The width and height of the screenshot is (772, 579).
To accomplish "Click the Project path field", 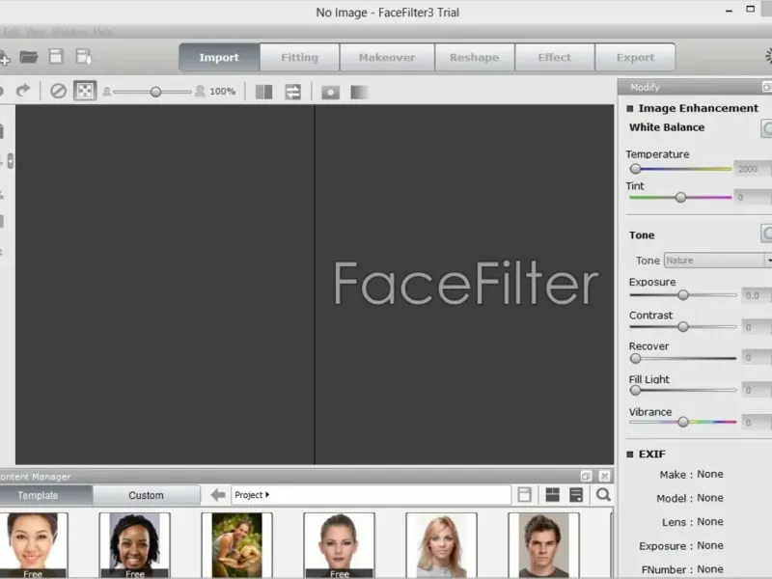I will point(371,495).
